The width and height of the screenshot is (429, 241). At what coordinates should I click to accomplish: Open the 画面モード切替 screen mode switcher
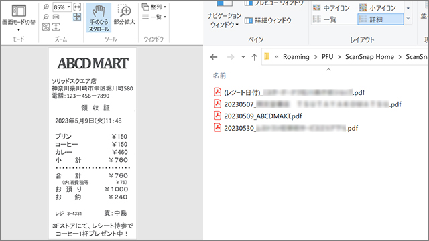point(19,18)
